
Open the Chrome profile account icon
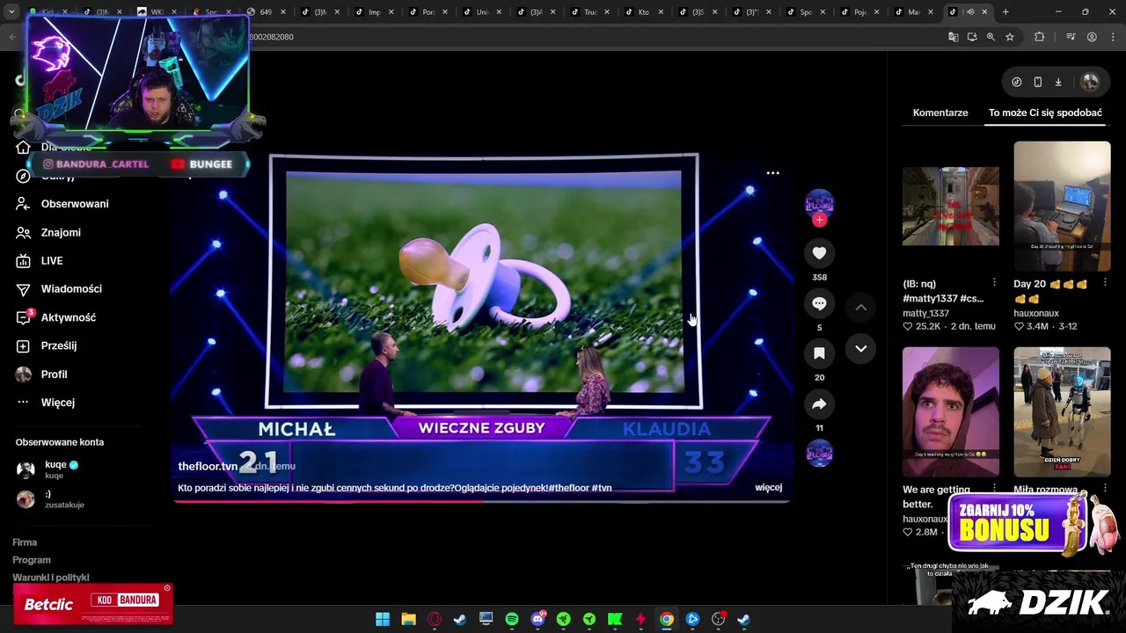tap(1092, 37)
